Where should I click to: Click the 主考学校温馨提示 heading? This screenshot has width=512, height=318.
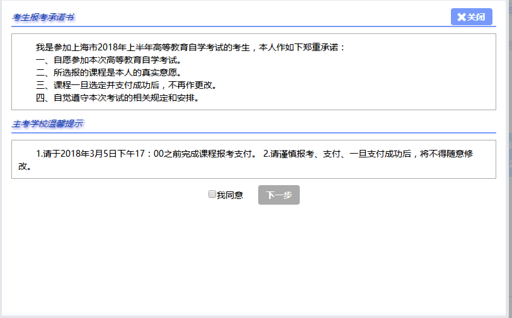coord(47,123)
